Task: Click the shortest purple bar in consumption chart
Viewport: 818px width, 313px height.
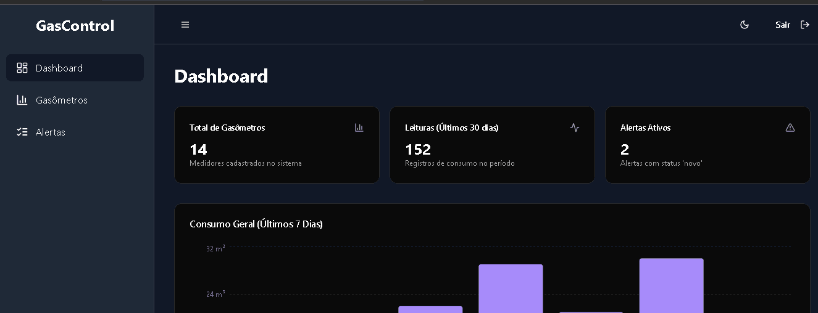Action: tap(430, 309)
